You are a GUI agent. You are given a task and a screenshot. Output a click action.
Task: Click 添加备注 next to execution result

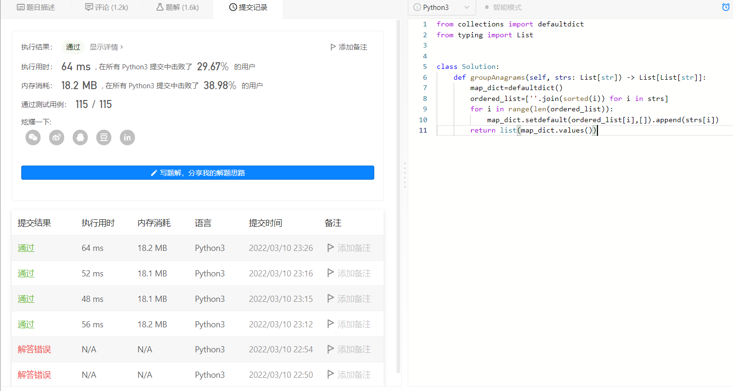349,47
